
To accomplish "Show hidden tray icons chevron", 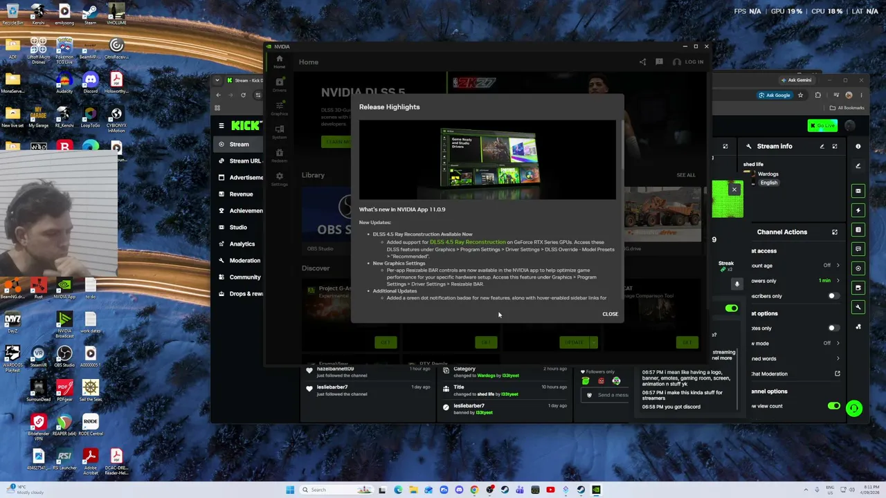I will point(806,490).
